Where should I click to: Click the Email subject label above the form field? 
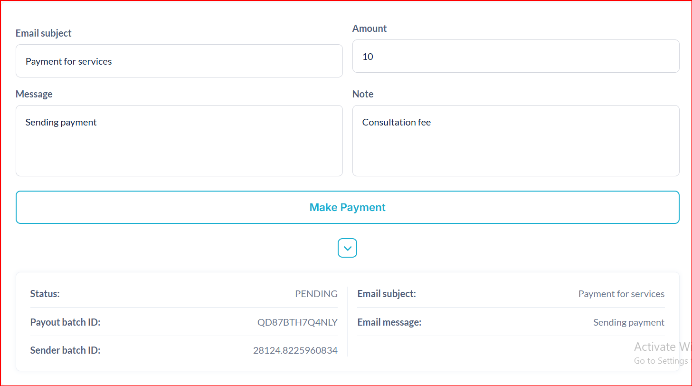pyautogui.click(x=44, y=33)
